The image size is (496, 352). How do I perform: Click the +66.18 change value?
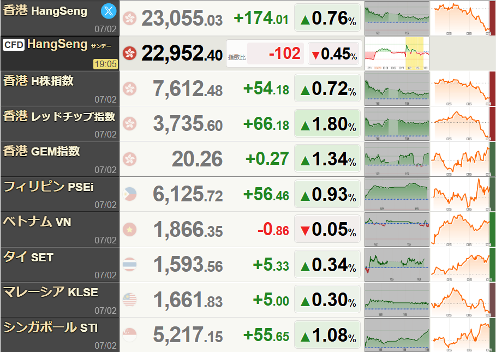[x=266, y=124]
